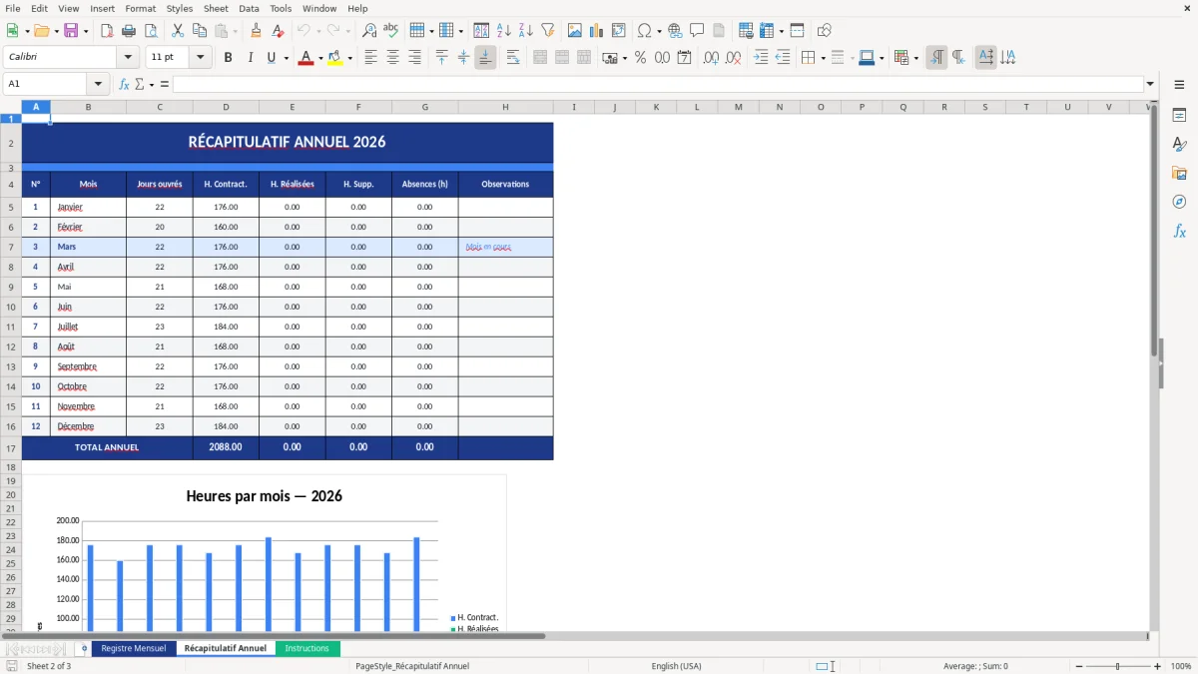Click the Cut scissors icon
This screenshot has width=1198, height=674.
click(178, 31)
